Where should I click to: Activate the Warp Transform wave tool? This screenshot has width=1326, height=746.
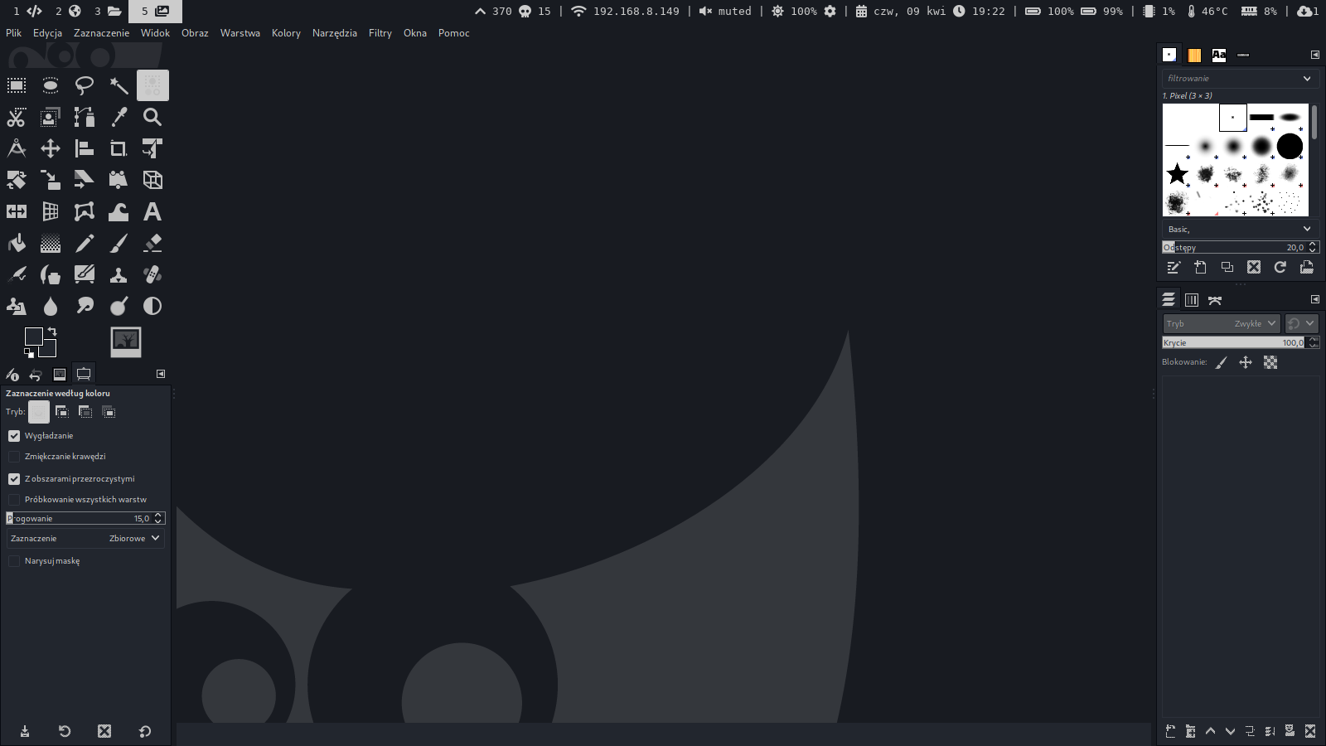point(119,211)
